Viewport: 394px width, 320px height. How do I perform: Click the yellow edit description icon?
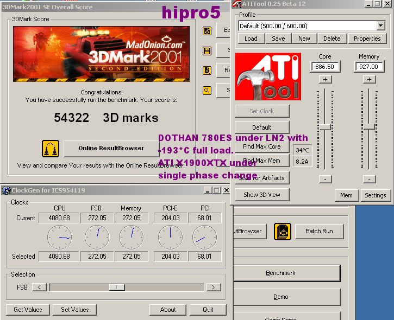click(x=207, y=31)
